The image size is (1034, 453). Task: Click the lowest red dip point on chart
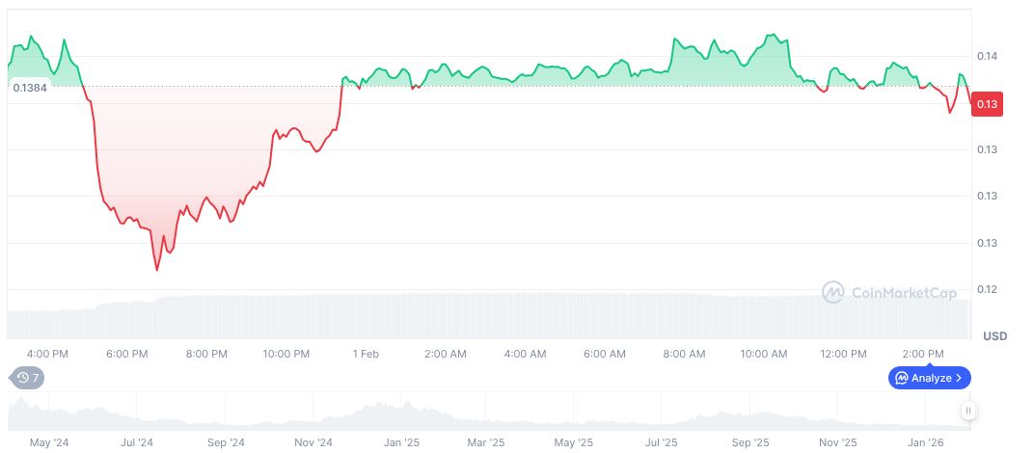156,270
